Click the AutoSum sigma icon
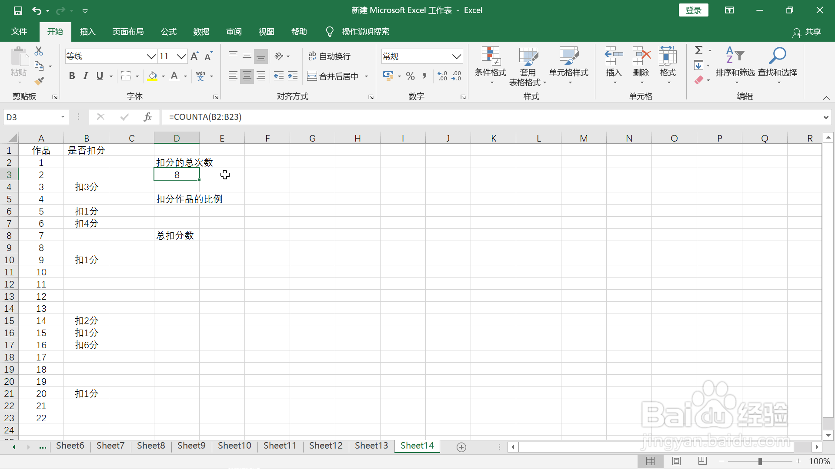 (x=698, y=50)
